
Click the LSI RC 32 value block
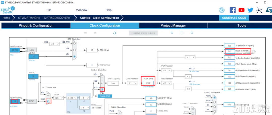pos(33,56)
